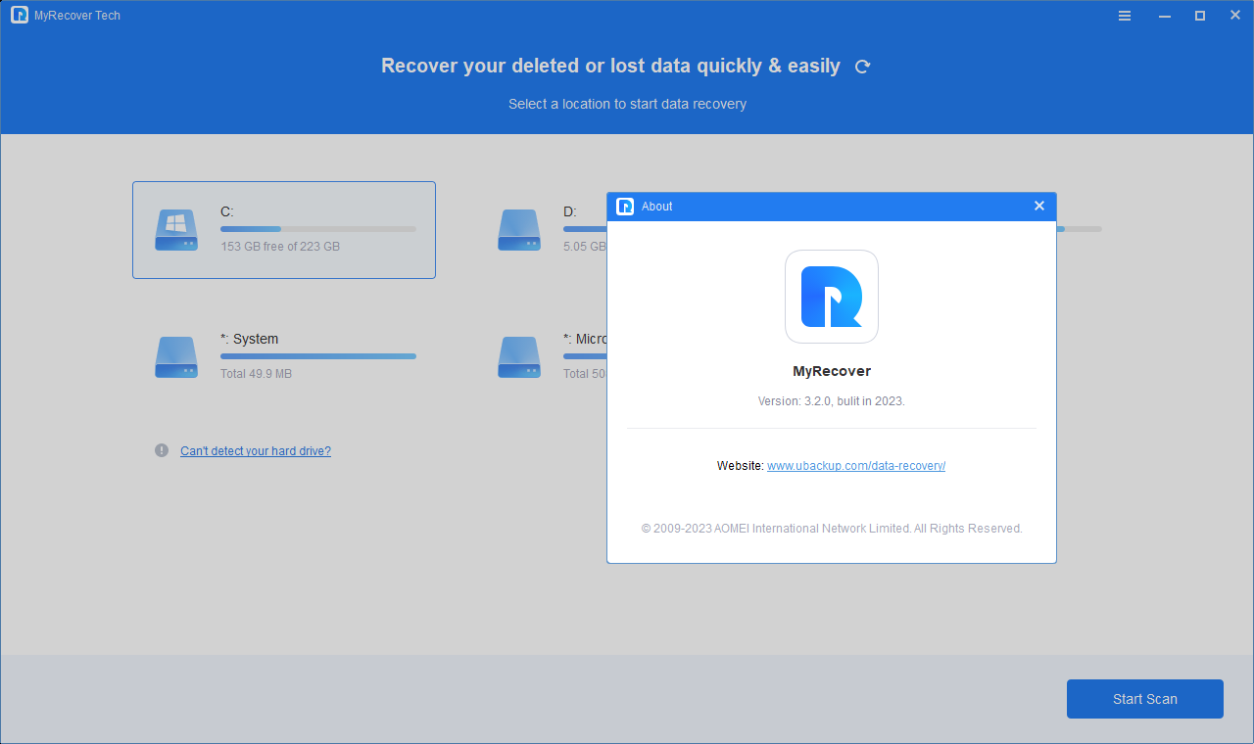Click the Start Scan button
Image resolution: width=1254 pixels, height=744 pixels.
pyautogui.click(x=1145, y=699)
